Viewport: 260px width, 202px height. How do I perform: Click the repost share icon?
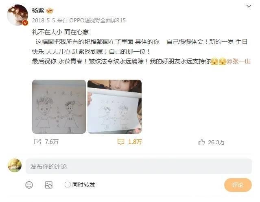point(37,142)
